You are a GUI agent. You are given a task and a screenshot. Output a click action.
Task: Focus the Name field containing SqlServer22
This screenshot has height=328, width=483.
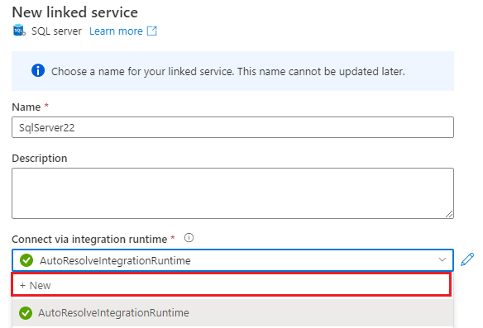(232, 127)
